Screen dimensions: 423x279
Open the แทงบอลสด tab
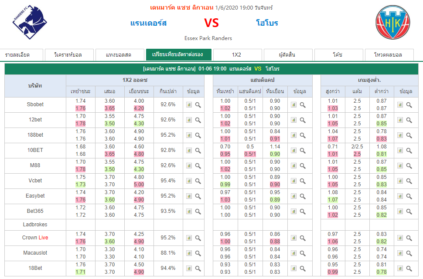point(120,55)
